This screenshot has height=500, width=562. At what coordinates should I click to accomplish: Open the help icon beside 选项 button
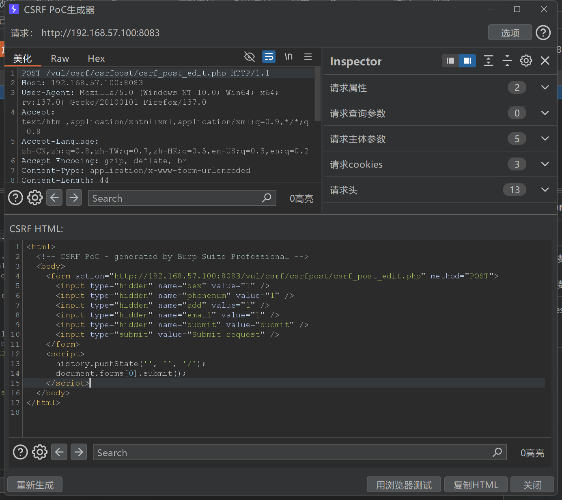point(543,32)
